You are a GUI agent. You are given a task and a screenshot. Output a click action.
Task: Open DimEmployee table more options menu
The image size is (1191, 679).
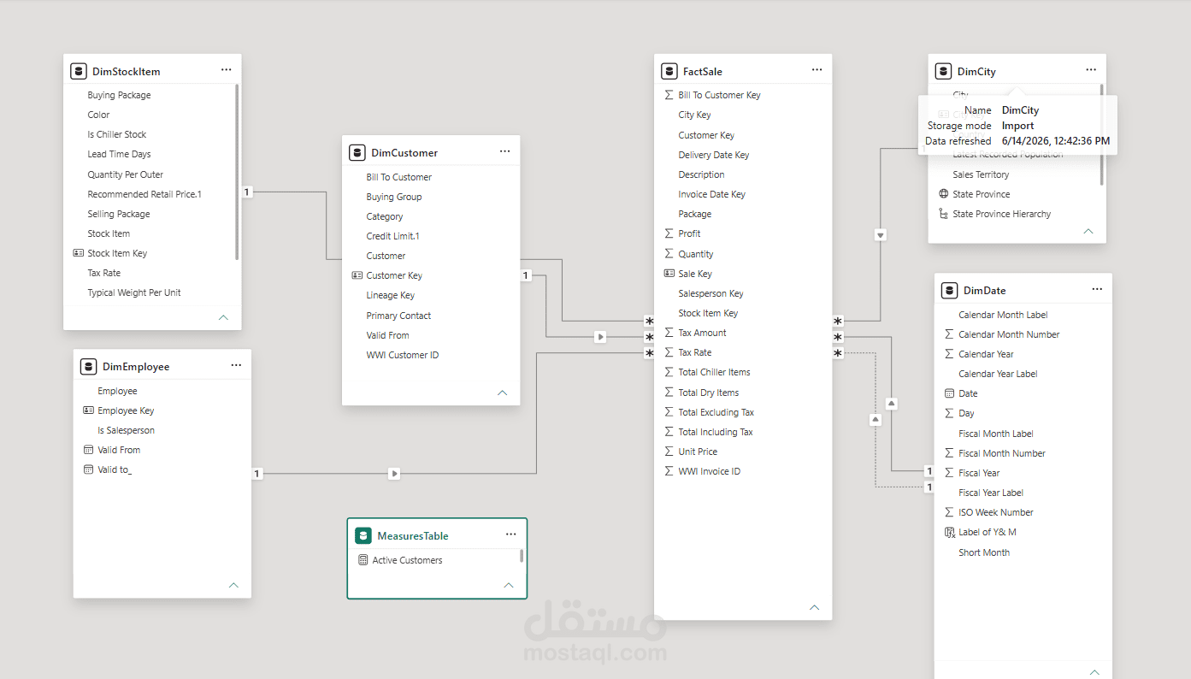click(x=236, y=365)
